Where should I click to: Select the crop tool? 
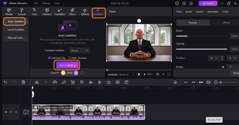point(64,82)
